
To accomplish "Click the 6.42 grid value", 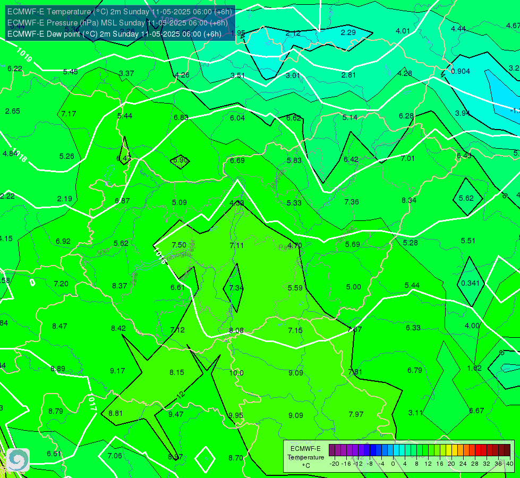I will (x=351, y=159).
